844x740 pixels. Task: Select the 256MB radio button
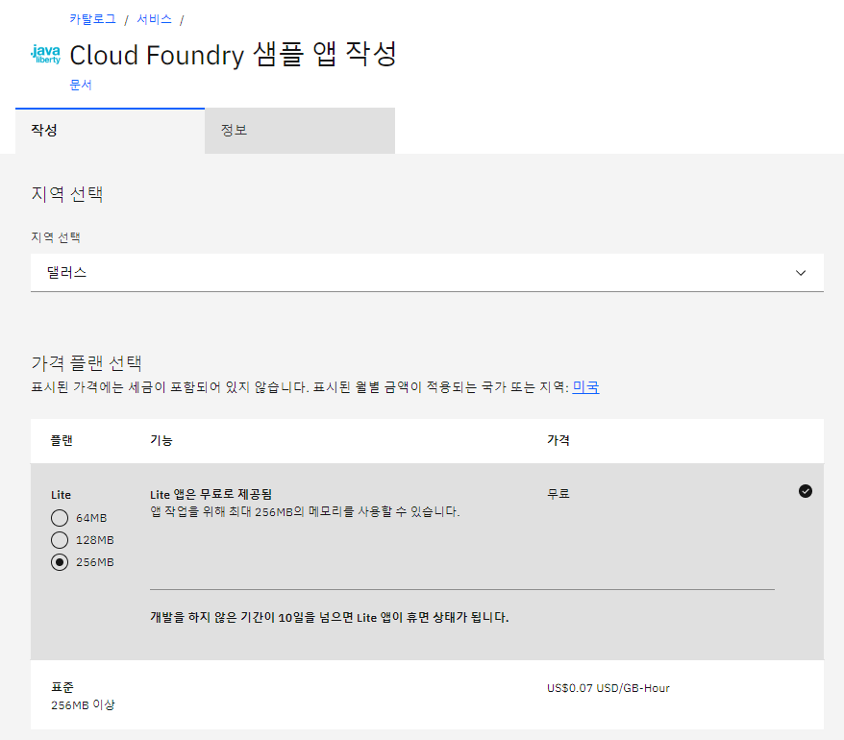tap(60, 562)
